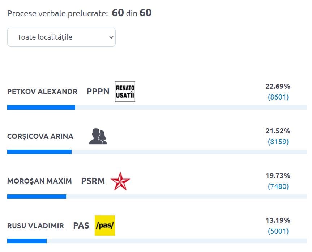The image size is (312, 252).
Task: Open the Toate localitățile dropdown
Action: tap(61, 37)
